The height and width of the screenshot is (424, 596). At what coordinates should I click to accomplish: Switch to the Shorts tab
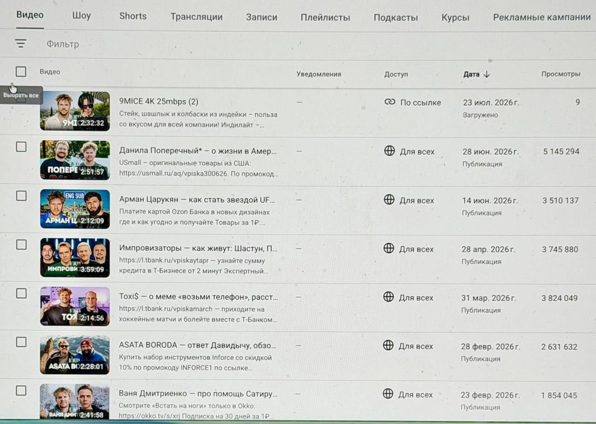click(133, 16)
